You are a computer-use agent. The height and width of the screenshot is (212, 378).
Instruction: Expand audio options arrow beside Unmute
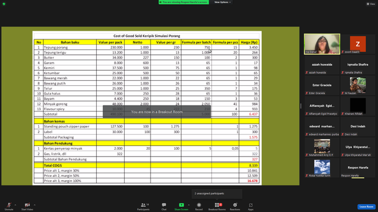coord(15,205)
